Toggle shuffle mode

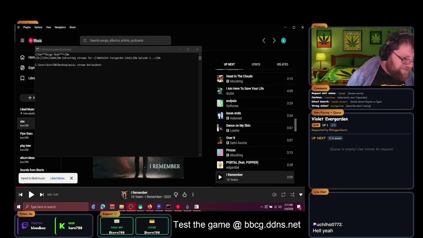click(x=292, y=195)
